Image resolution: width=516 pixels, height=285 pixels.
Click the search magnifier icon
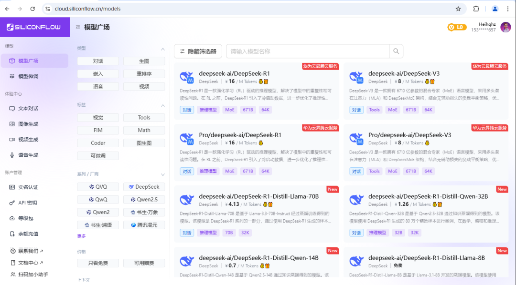[x=396, y=51]
